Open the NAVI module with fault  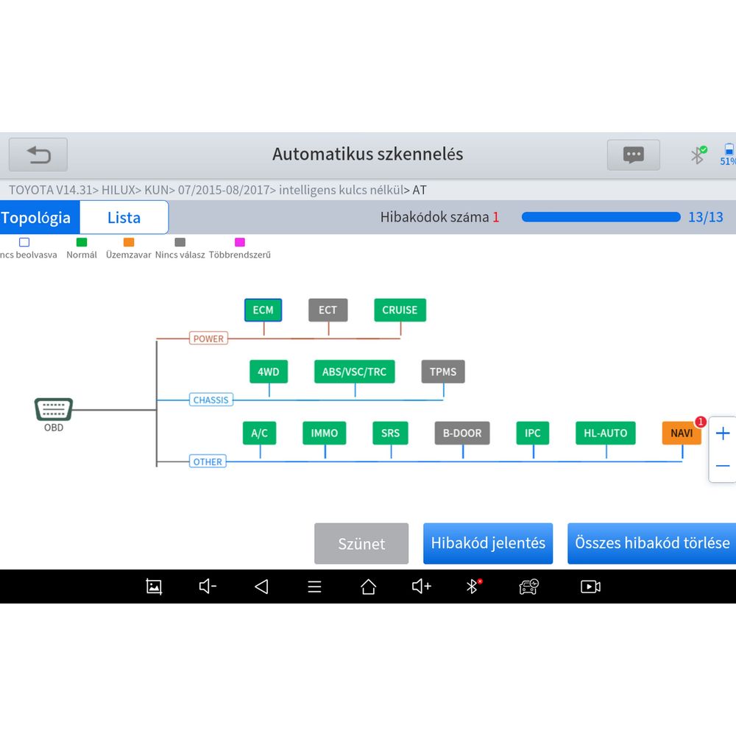point(682,434)
